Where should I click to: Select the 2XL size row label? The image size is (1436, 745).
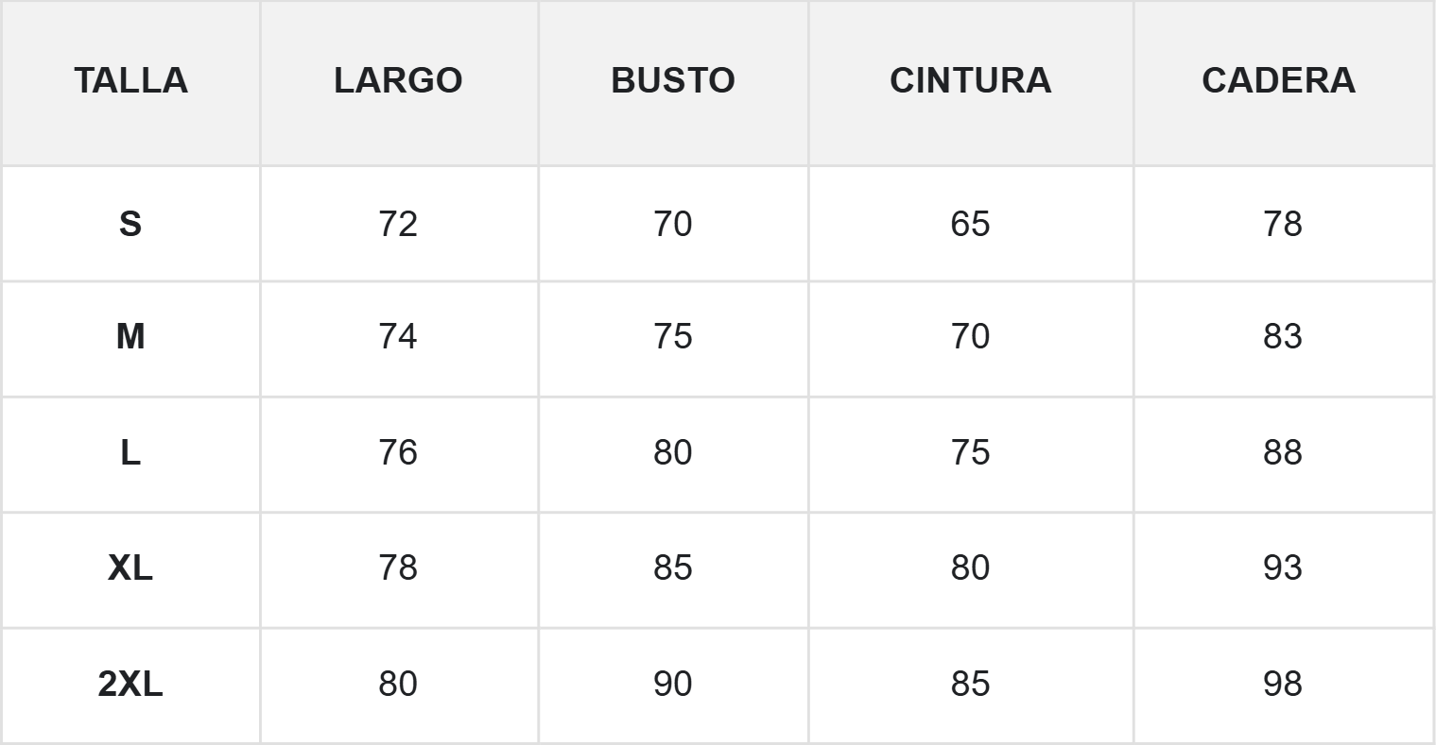(x=130, y=684)
